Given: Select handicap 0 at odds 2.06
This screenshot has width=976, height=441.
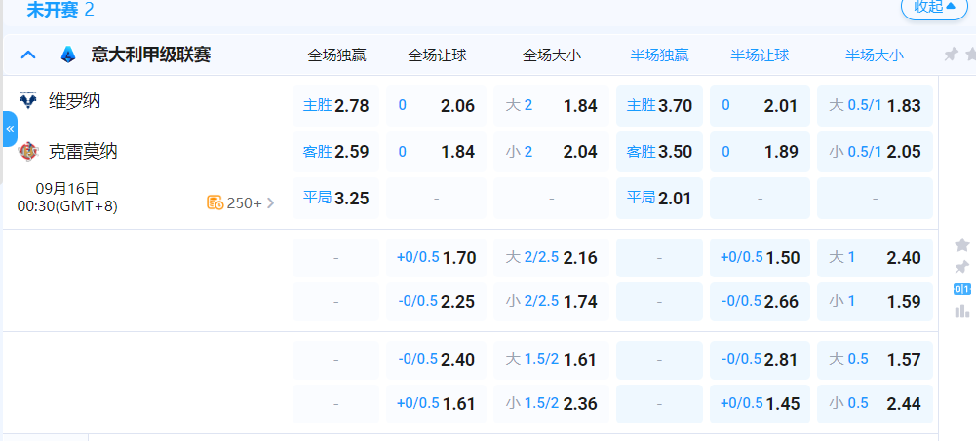Looking at the screenshot, I should click(x=437, y=105).
